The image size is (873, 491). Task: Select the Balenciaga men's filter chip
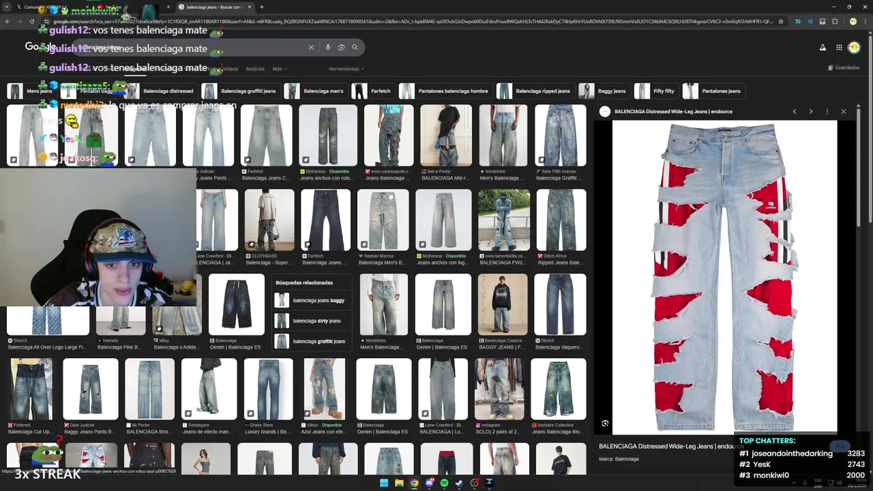click(x=316, y=91)
